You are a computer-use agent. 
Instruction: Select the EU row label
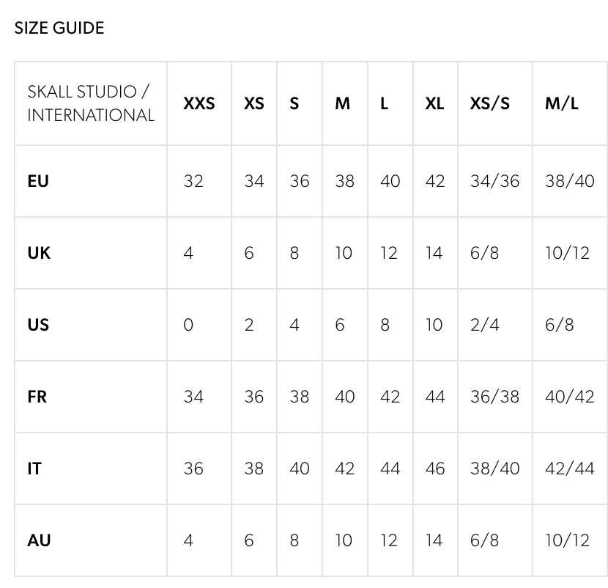coord(38,181)
